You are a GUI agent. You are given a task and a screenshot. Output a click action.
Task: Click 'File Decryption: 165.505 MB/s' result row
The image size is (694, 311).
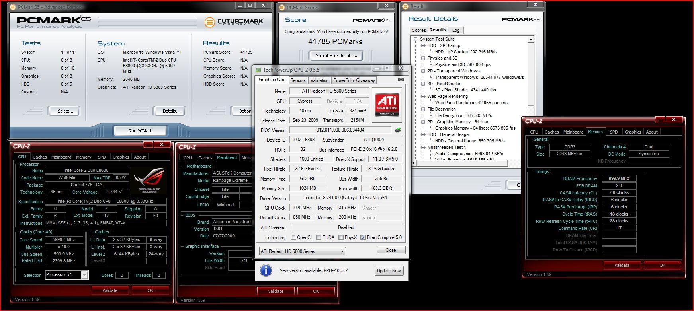click(463, 115)
